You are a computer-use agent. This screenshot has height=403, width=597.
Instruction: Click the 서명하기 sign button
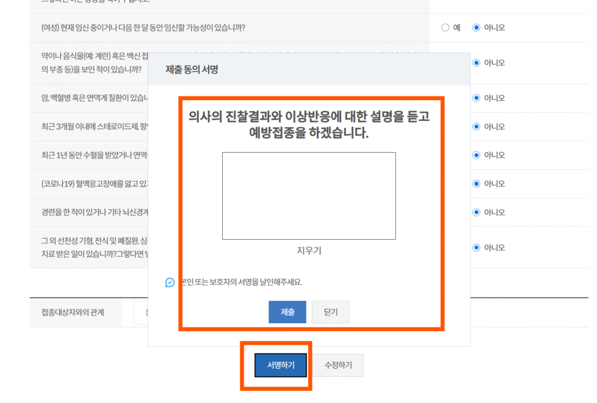[x=280, y=365]
